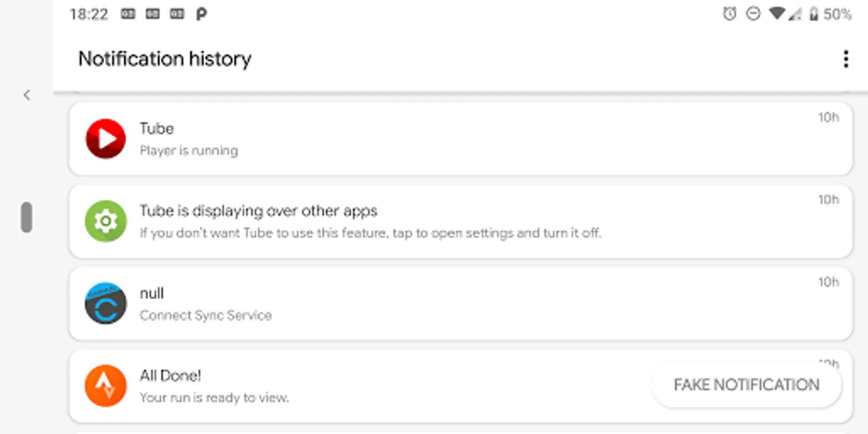
Task: Click the back chevron on left edge
Action: click(27, 95)
